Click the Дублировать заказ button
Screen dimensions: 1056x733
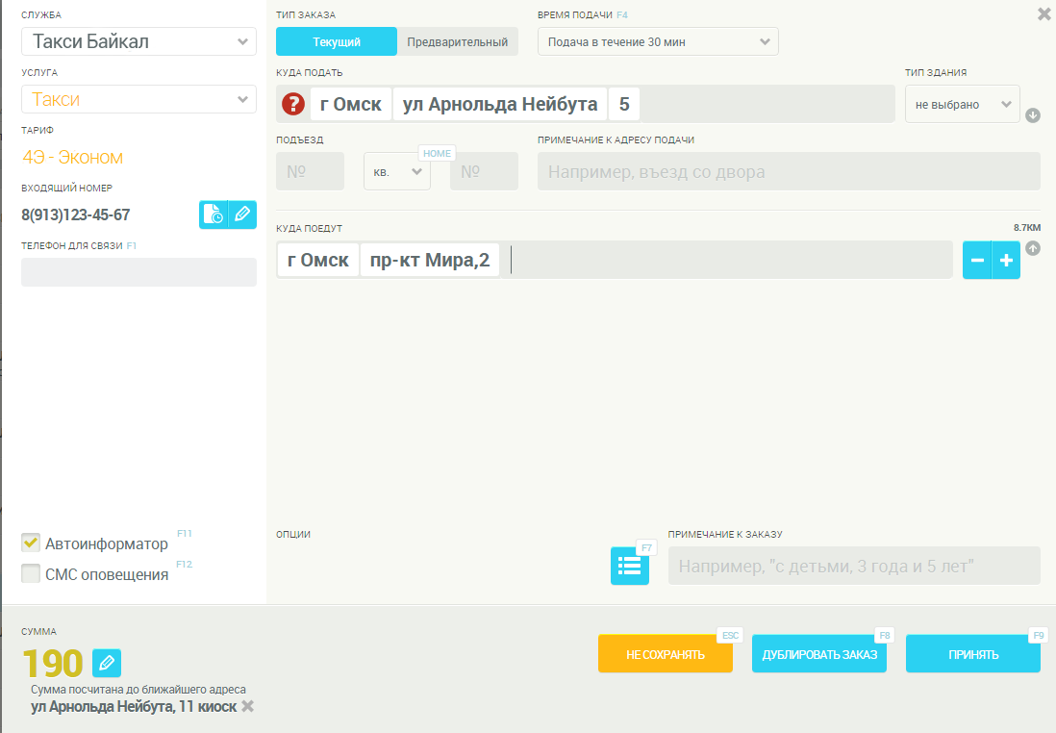click(818, 654)
